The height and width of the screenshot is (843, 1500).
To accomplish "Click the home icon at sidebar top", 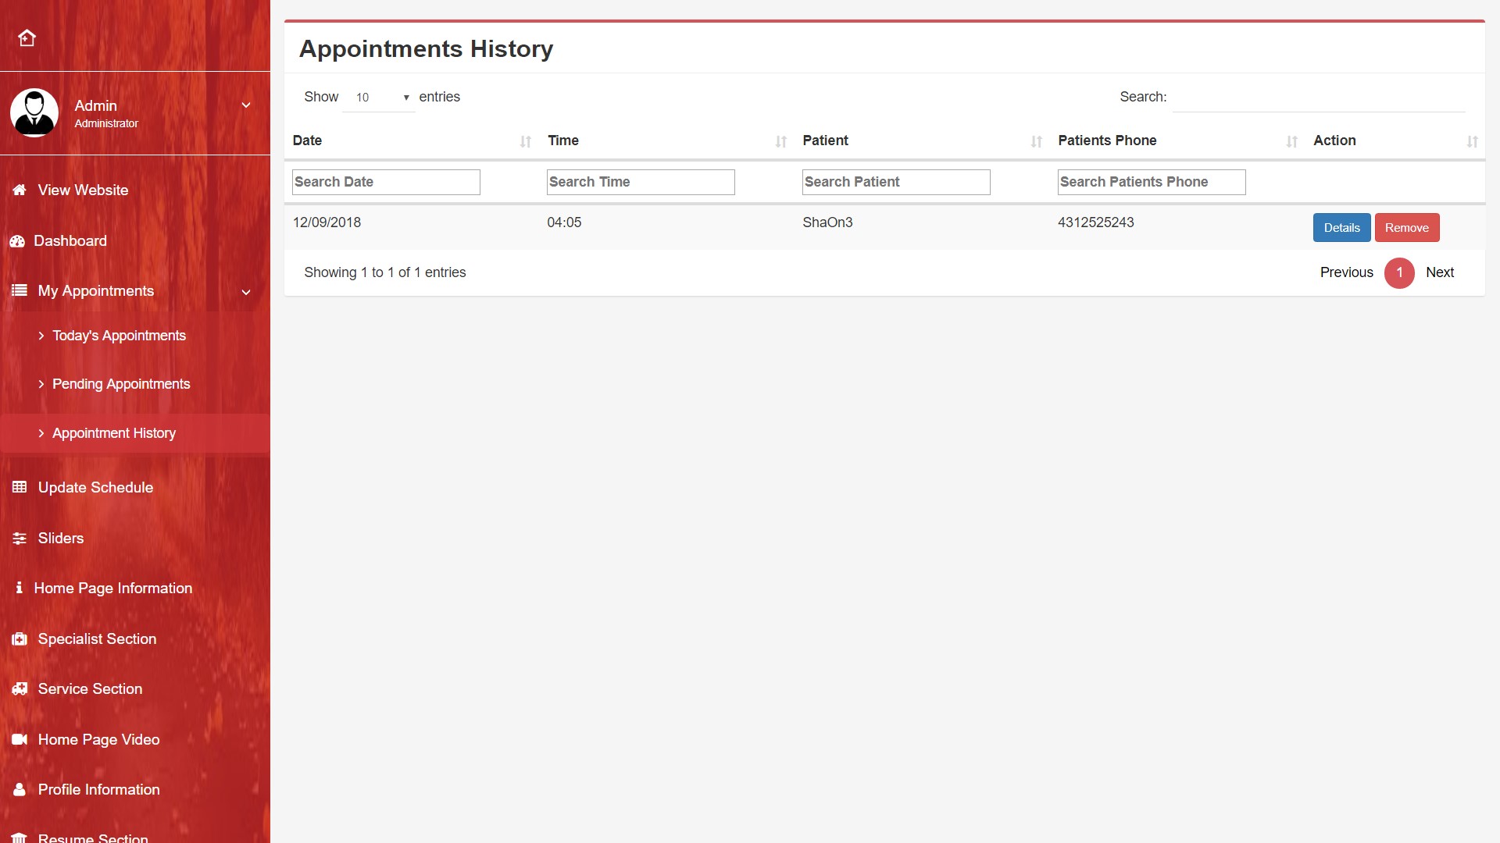I will pos(27,37).
